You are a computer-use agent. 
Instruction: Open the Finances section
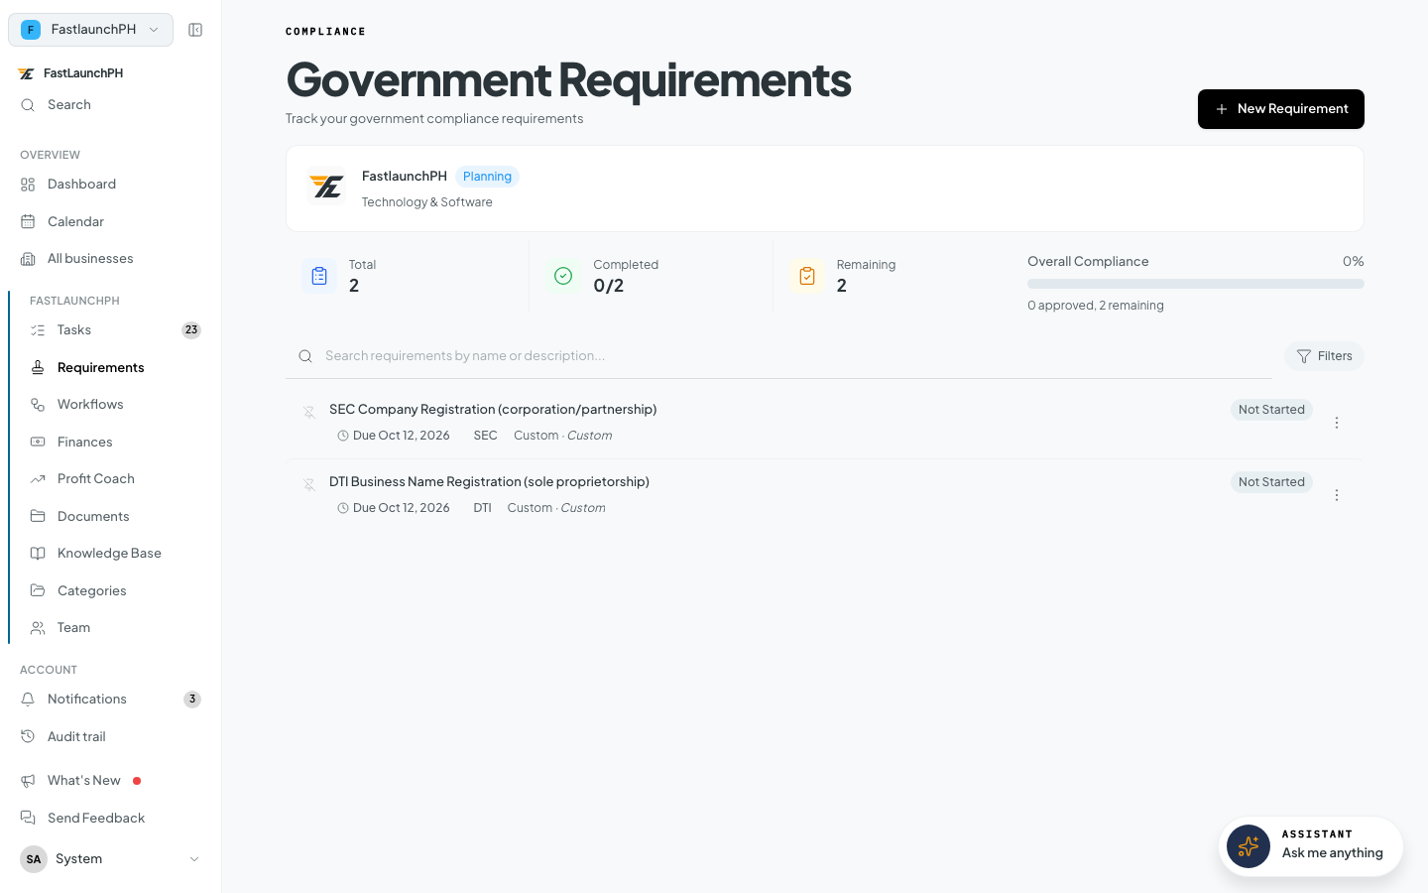(x=115, y=442)
